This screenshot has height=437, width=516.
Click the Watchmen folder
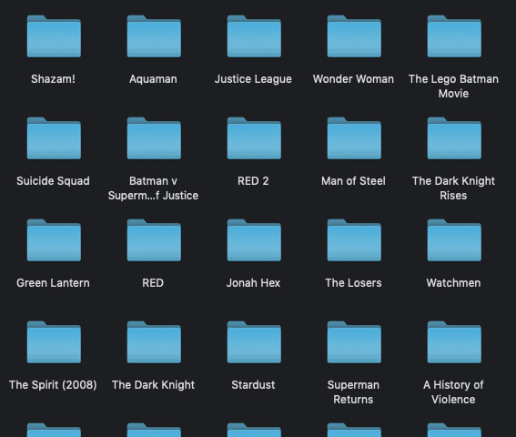(454, 240)
